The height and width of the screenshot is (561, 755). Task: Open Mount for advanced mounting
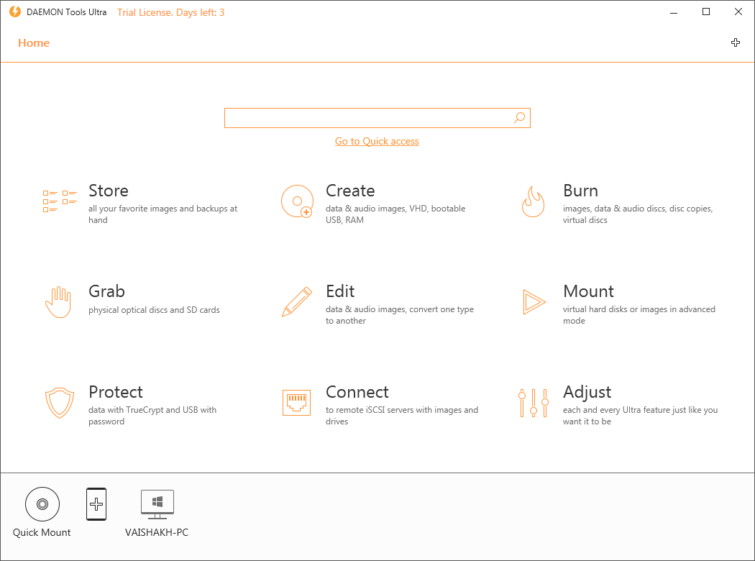tap(588, 291)
